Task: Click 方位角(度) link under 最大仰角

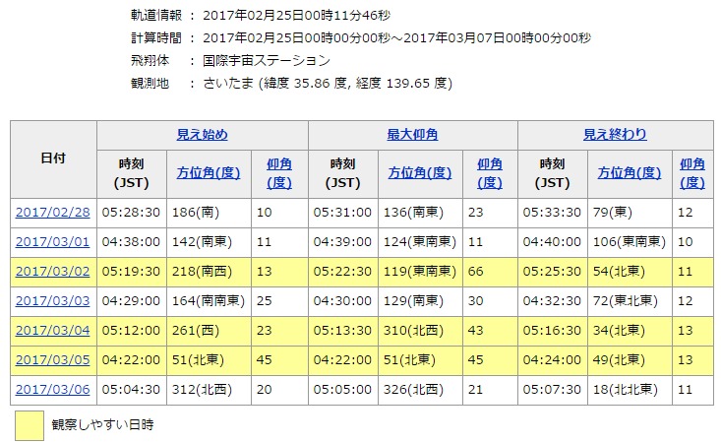Action: point(420,173)
